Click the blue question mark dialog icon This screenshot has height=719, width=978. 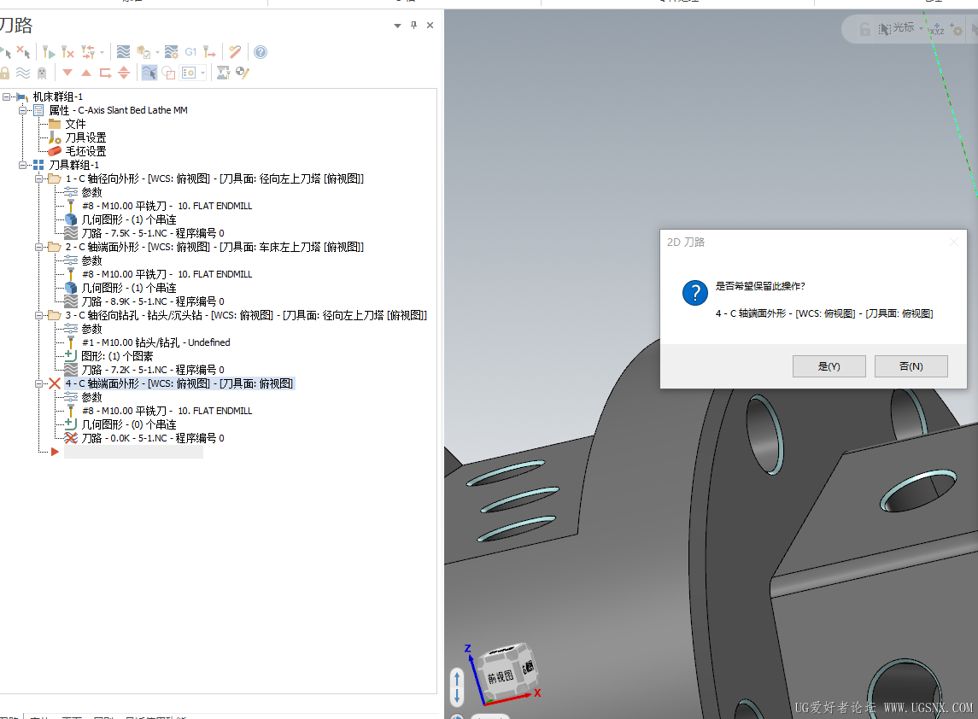(x=694, y=292)
